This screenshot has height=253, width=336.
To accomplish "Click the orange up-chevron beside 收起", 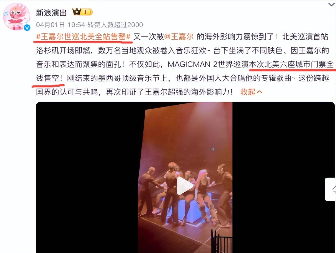I will coord(259,92).
